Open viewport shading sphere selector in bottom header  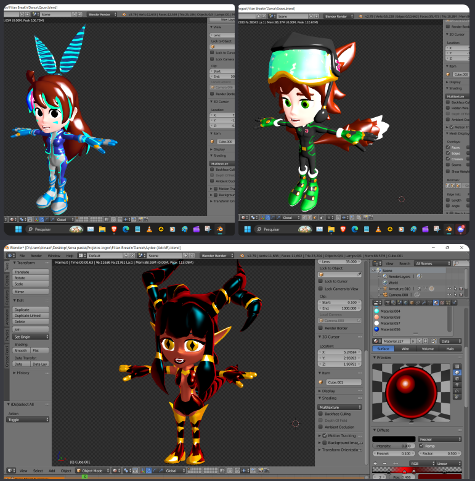116,471
